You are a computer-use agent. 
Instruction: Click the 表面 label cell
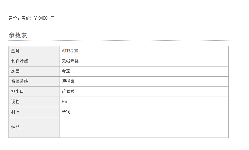click(34, 71)
